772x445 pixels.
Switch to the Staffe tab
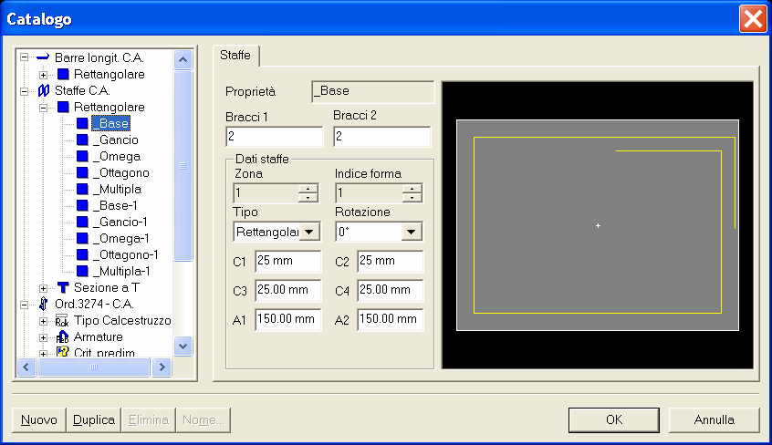coord(235,55)
